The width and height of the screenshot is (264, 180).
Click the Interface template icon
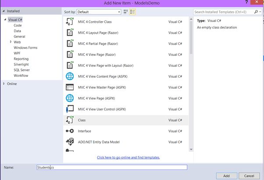point(70,131)
